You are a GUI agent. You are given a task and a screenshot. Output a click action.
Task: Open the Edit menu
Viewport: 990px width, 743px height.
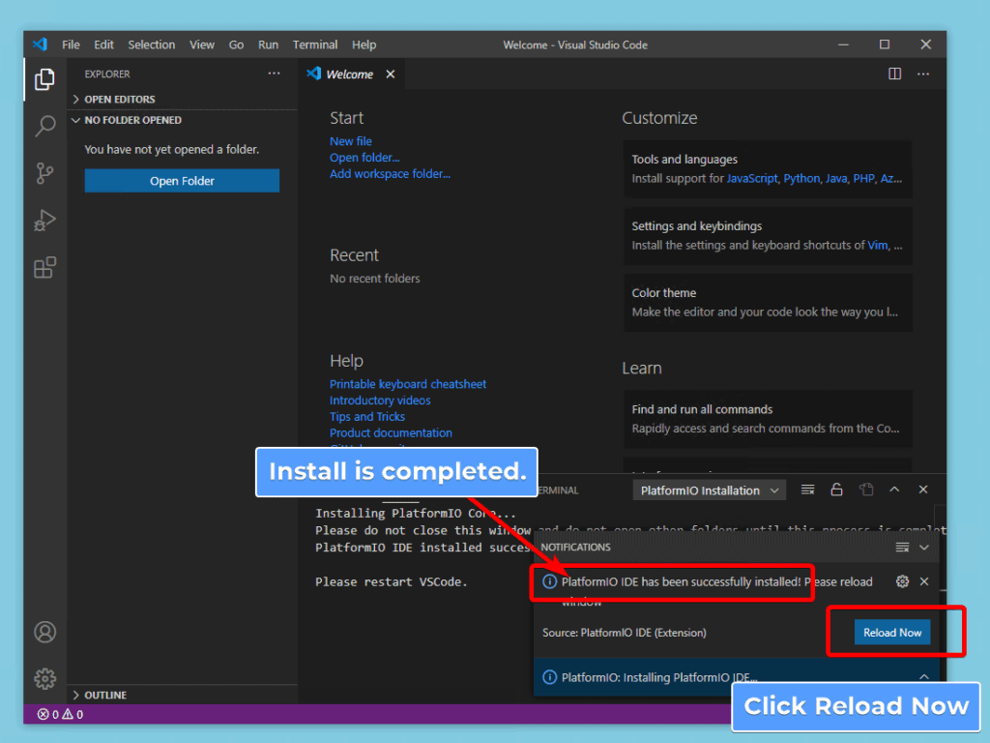[103, 45]
